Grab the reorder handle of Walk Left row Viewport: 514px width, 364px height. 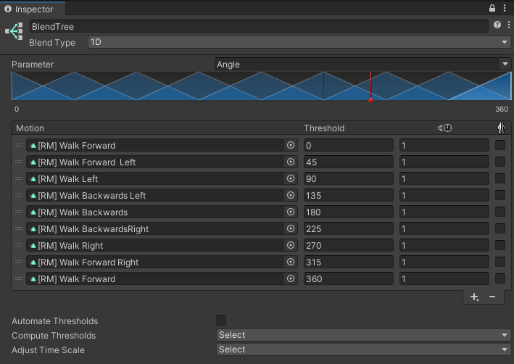[19, 178]
